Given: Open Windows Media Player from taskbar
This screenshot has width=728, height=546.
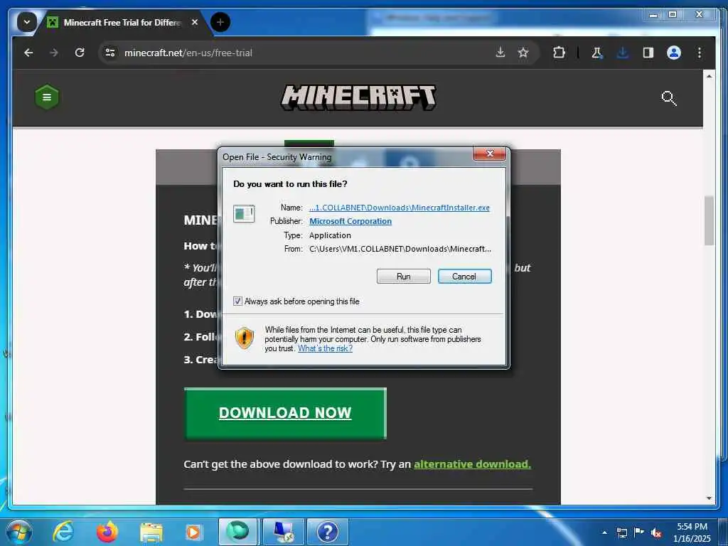Looking at the screenshot, I should click(194, 532).
